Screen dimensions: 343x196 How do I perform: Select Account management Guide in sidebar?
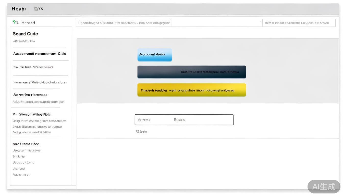(40, 54)
